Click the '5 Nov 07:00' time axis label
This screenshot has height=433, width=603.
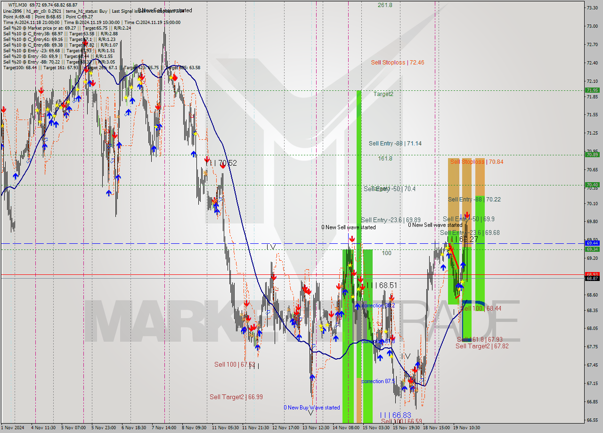click(x=74, y=428)
